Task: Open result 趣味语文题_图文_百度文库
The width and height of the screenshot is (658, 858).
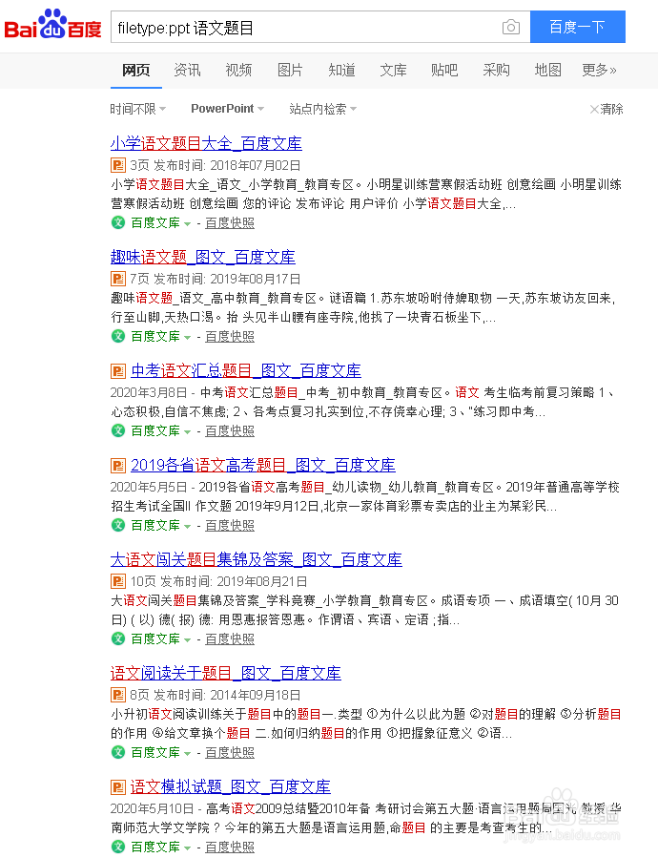Action: (x=203, y=257)
